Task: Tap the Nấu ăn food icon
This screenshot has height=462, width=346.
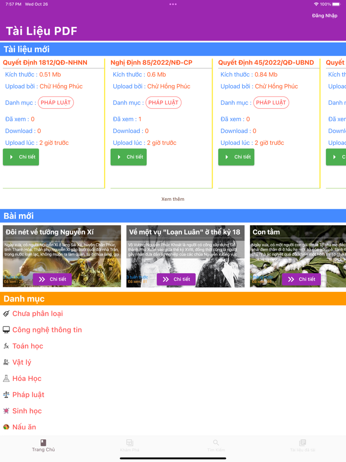Action: tap(6, 427)
